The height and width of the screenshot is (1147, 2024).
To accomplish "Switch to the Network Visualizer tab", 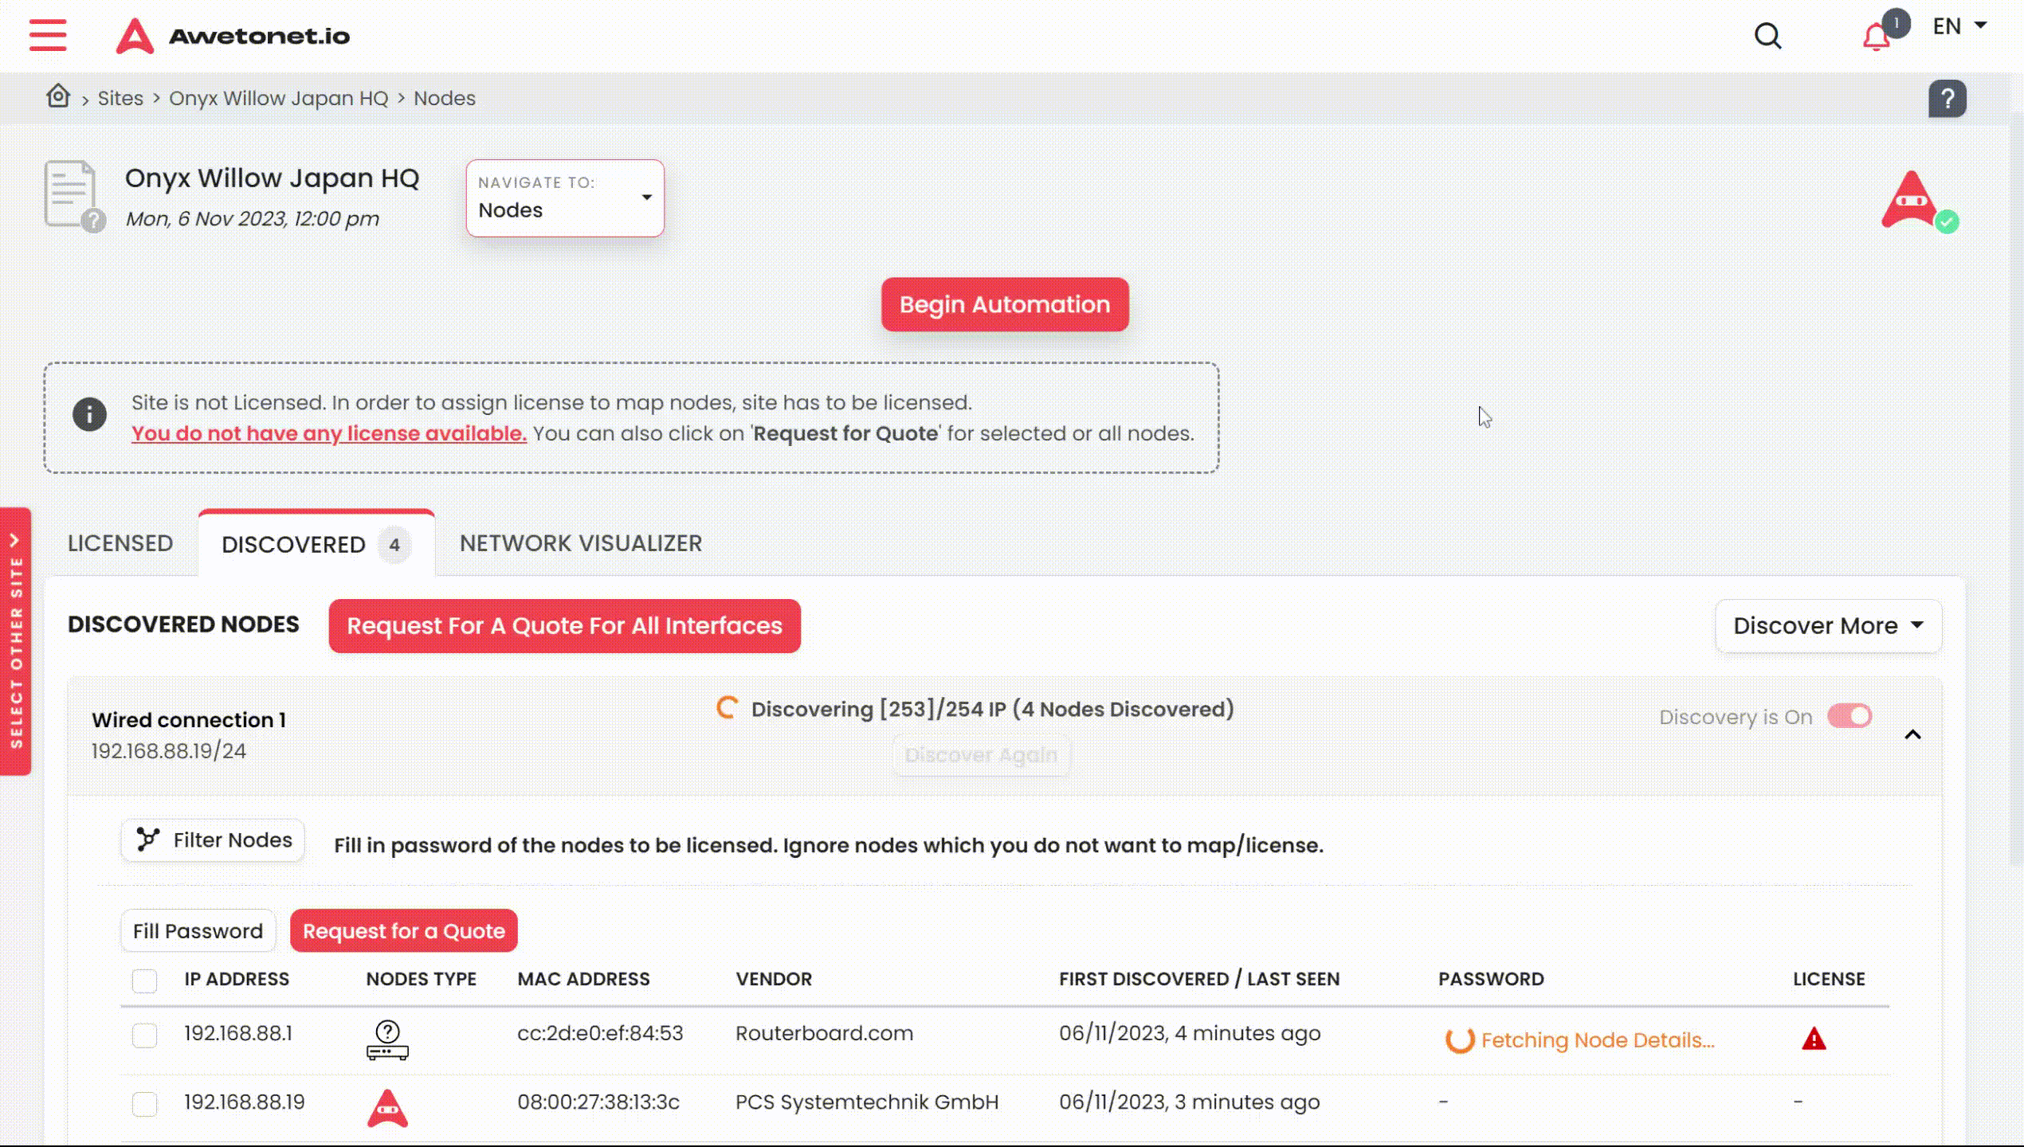I will pyautogui.click(x=579, y=542).
